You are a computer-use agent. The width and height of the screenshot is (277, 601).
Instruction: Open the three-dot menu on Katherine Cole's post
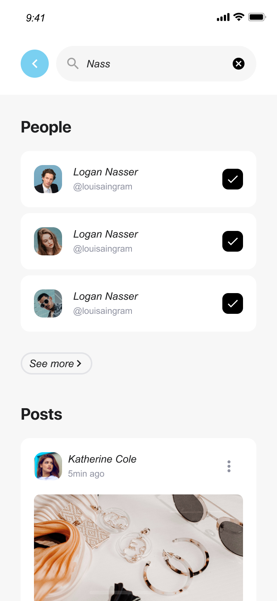pyautogui.click(x=229, y=466)
